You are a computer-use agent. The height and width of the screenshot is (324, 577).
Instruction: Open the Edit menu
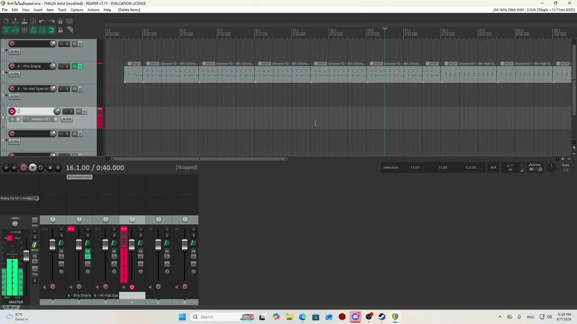click(x=15, y=10)
